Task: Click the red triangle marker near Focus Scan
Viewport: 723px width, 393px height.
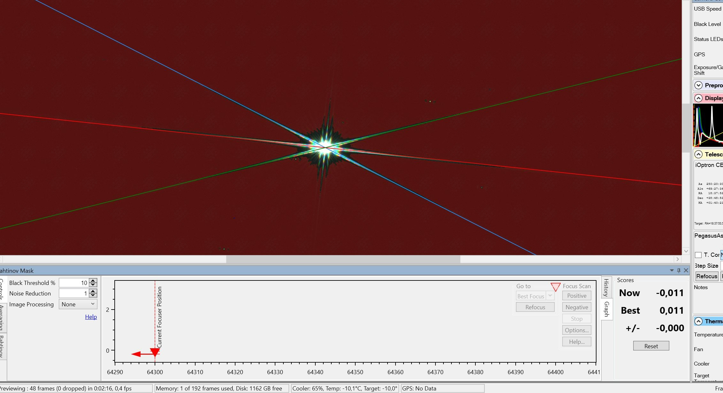Action: [556, 287]
